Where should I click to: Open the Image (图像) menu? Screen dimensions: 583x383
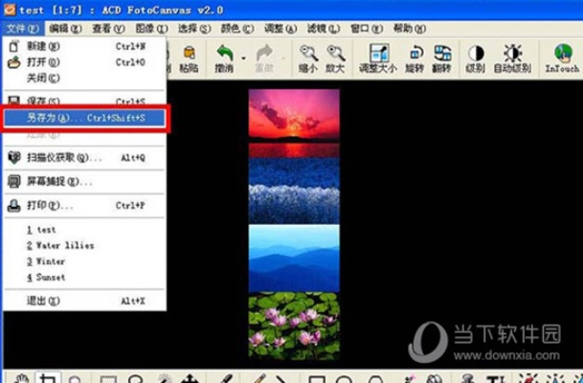pos(151,29)
